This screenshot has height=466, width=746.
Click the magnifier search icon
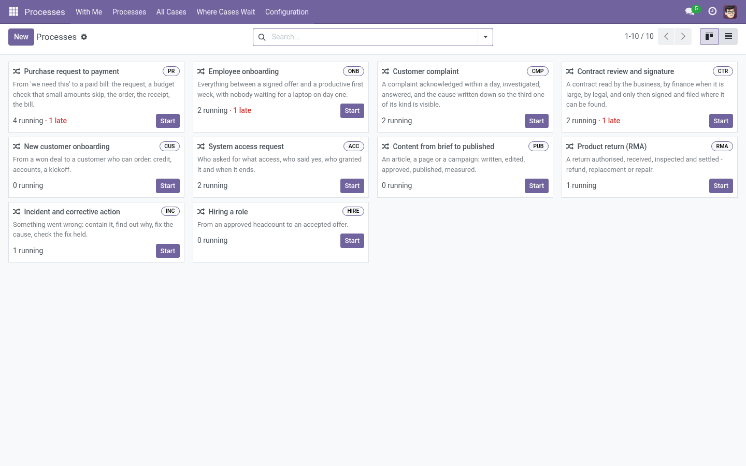point(262,37)
